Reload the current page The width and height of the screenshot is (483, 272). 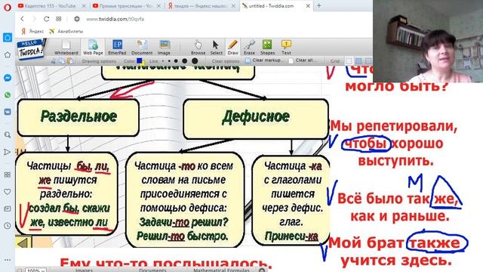tap(46, 19)
